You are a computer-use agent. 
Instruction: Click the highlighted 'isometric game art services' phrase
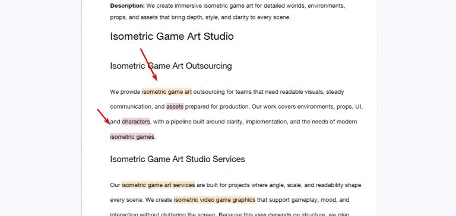point(158,185)
